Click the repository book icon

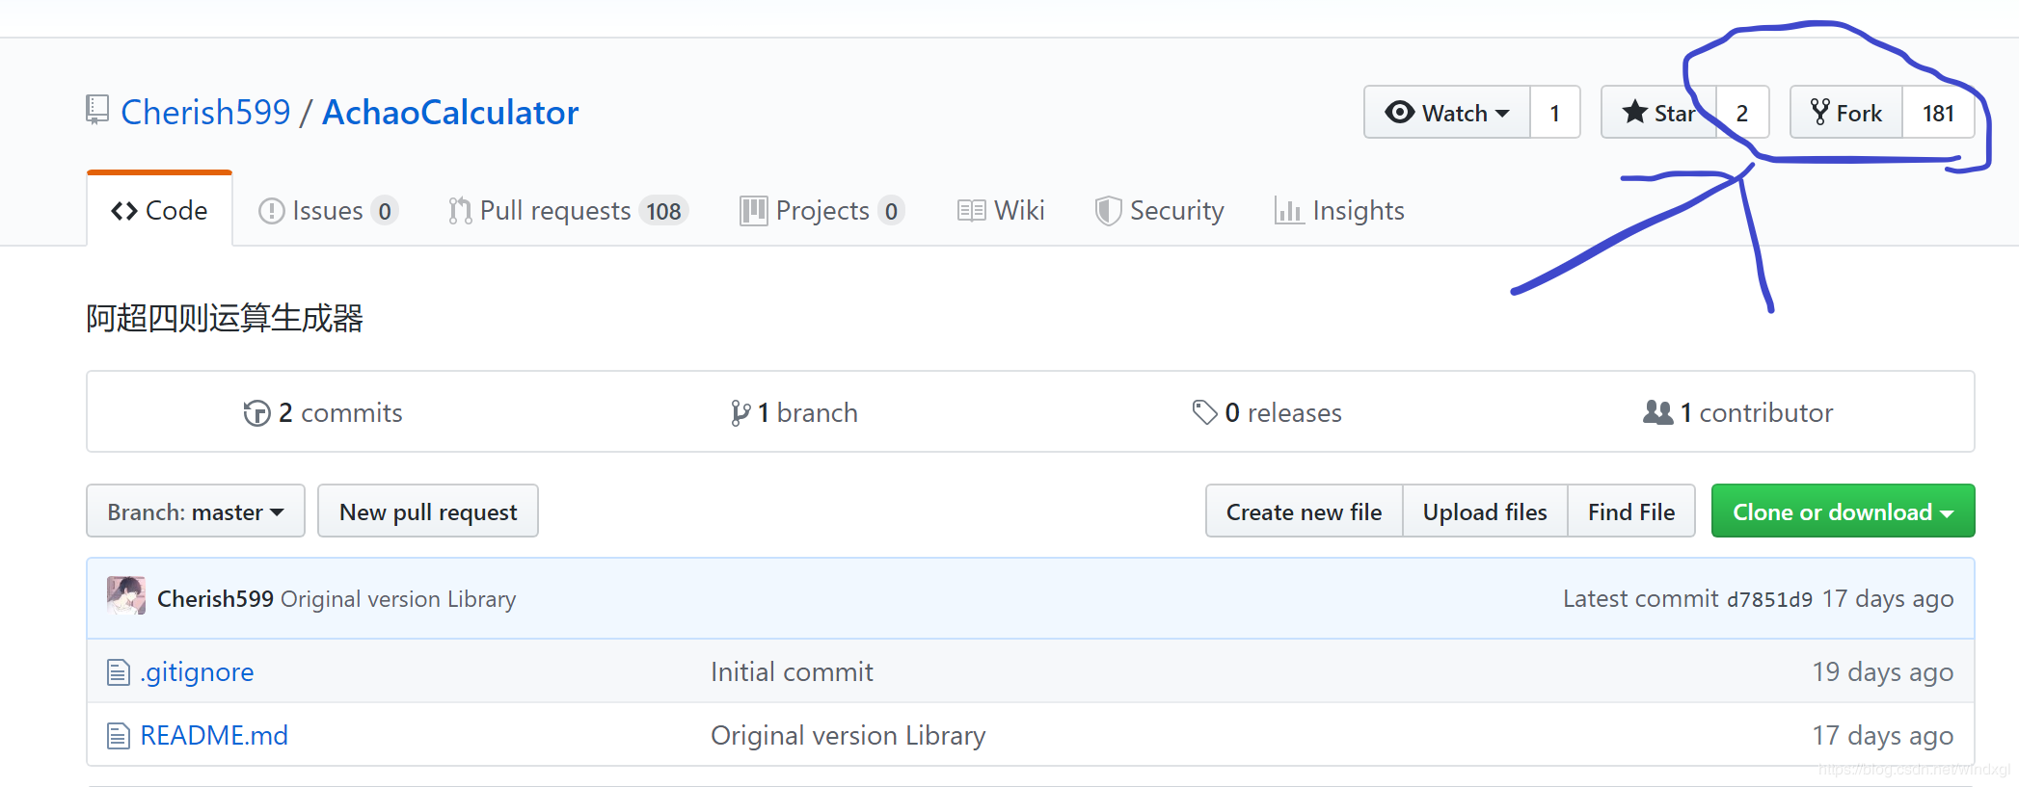coord(97,110)
